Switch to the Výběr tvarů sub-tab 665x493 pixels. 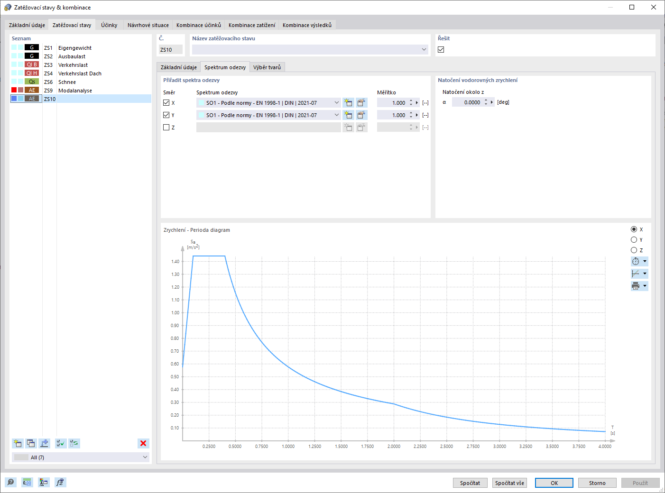tap(267, 67)
